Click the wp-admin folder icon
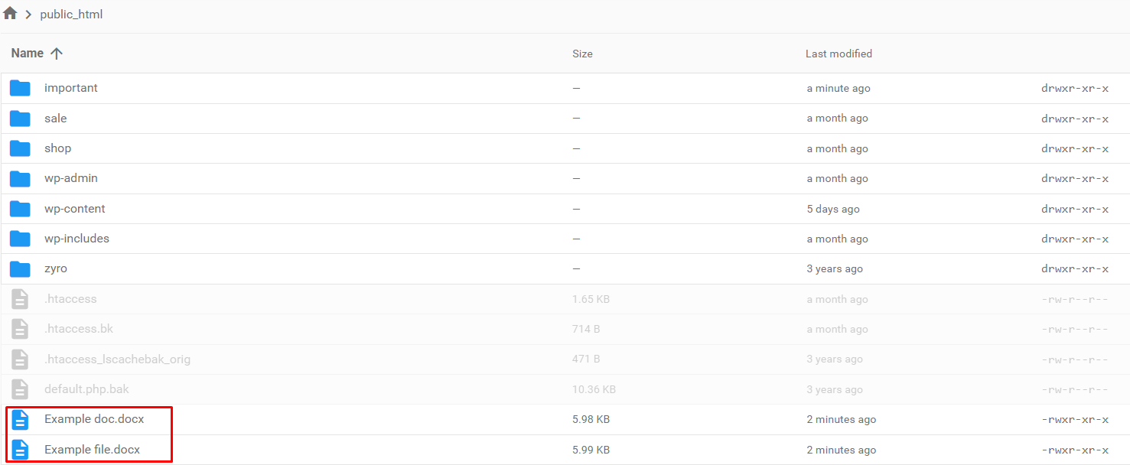Viewport: 1130px width, 465px height. tap(20, 178)
